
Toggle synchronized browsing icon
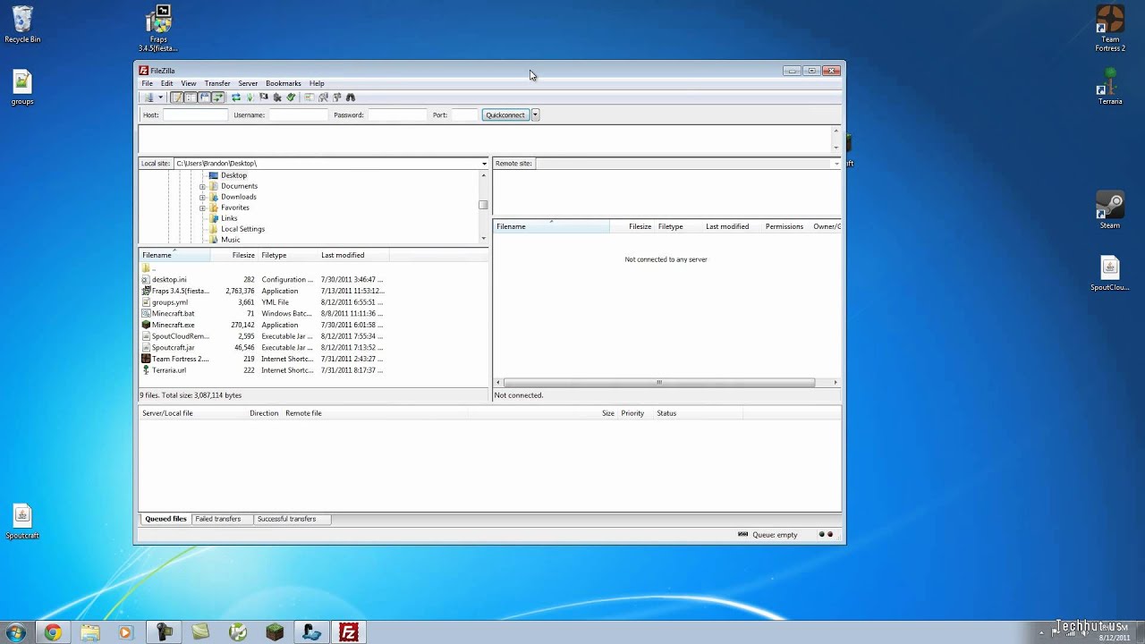pos(336,97)
